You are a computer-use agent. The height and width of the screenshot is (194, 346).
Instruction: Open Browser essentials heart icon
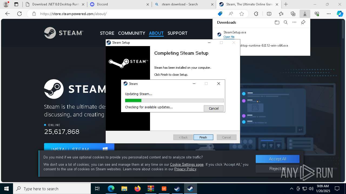[317, 14]
